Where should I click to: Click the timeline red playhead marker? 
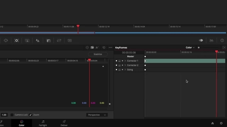tap(78, 26)
